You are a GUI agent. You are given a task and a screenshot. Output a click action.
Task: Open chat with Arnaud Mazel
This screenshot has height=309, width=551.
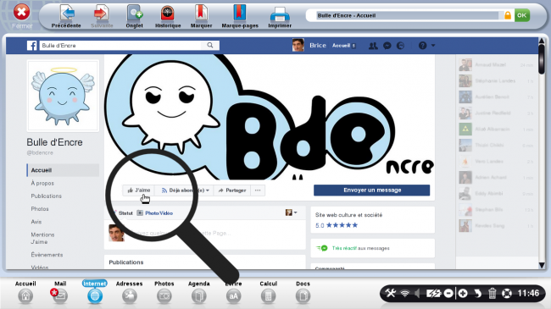496,65
